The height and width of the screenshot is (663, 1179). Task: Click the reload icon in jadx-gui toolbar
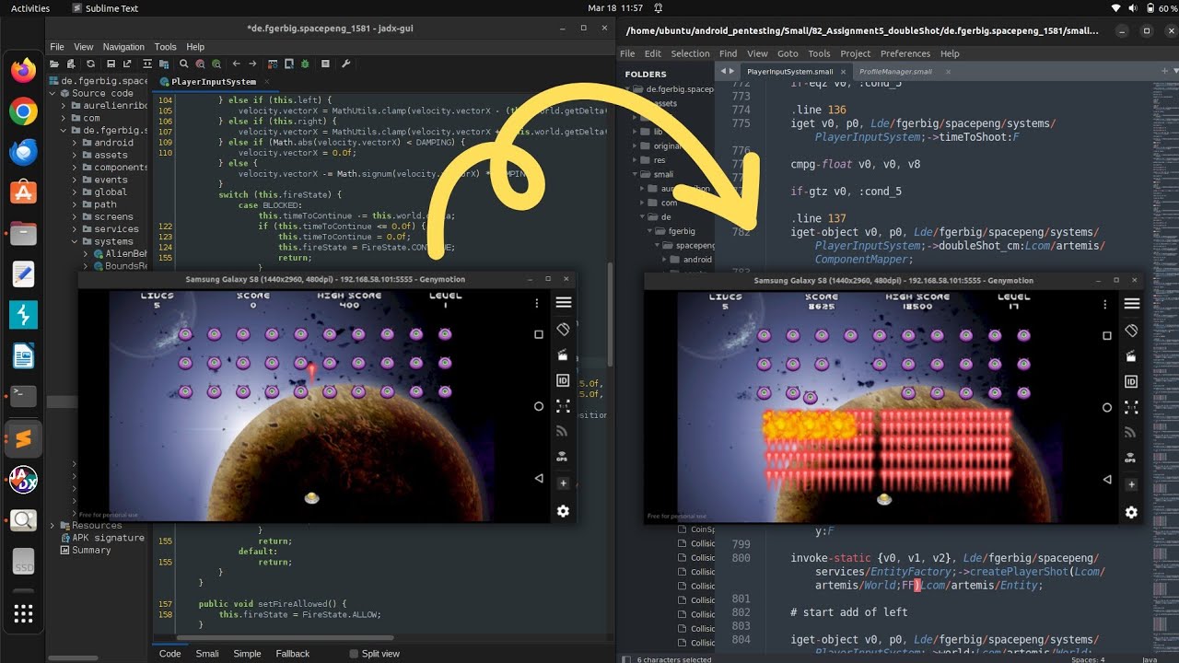click(x=90, y=64)
